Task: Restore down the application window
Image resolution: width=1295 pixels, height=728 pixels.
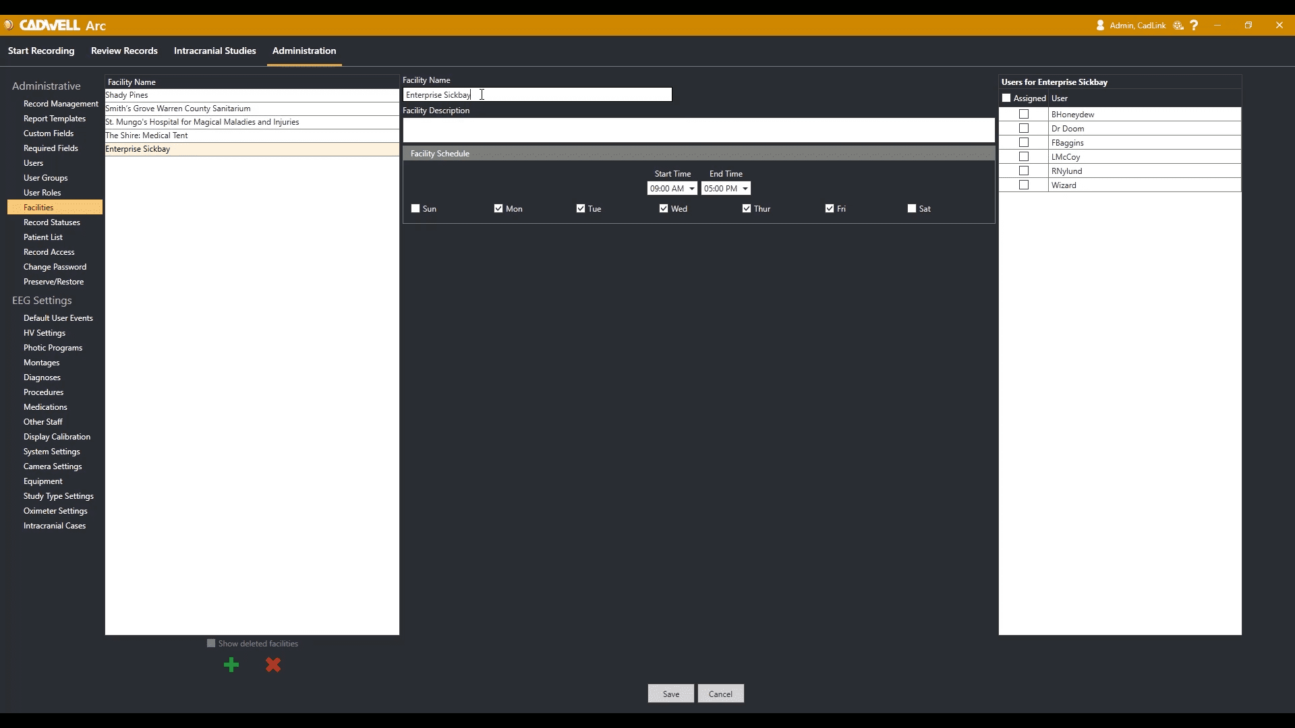Action: pos(1248,25)
